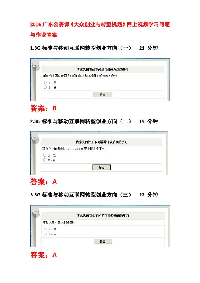Click 提交 button in first quiz panel
The height and width of the screenshot is (283, 200).
coord(102,94)
